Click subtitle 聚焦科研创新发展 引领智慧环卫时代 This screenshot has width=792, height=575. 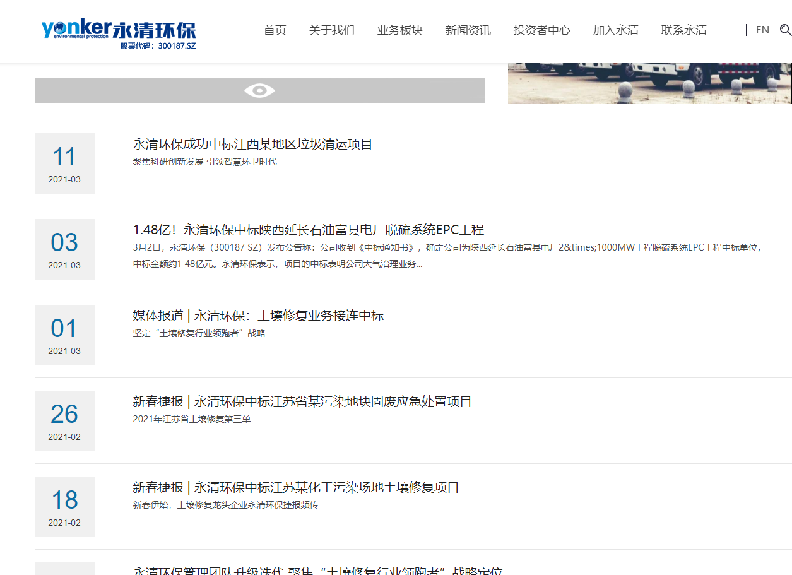pos(204,162)
